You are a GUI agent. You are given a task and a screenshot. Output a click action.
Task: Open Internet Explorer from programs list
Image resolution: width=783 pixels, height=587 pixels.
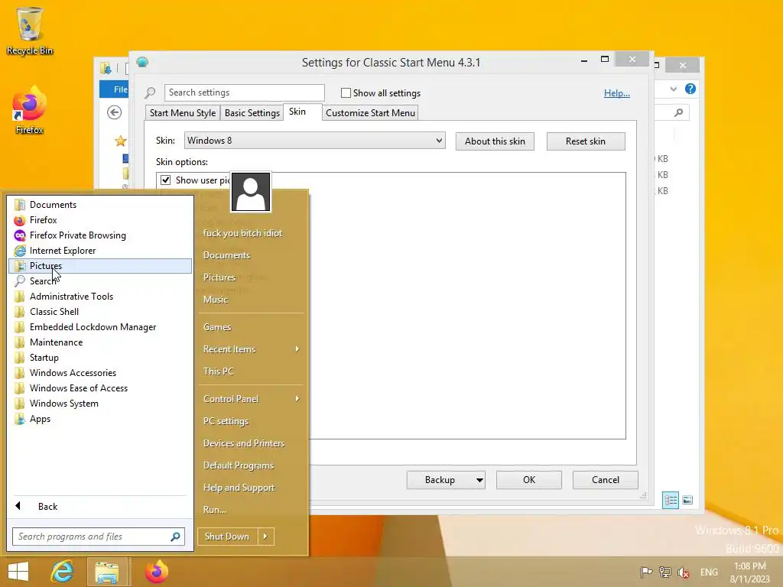point(100,251)
